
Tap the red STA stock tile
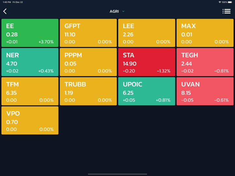click(147, 62)
